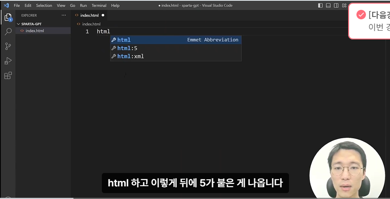Screen dimensions: 390x199
Task: Select index.html in the Explorer tree
Action: [43, 31]
